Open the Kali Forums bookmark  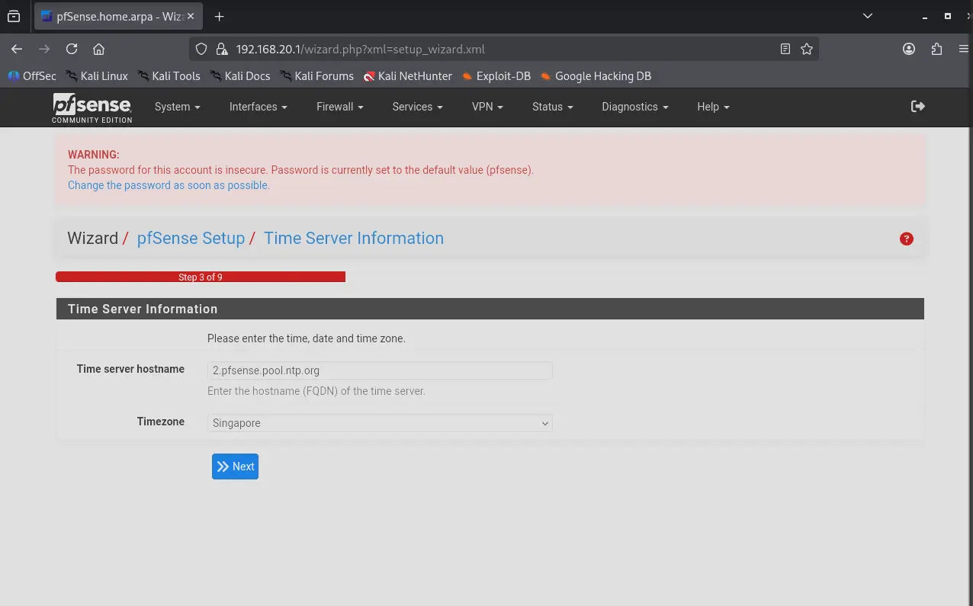pos(317,76)
